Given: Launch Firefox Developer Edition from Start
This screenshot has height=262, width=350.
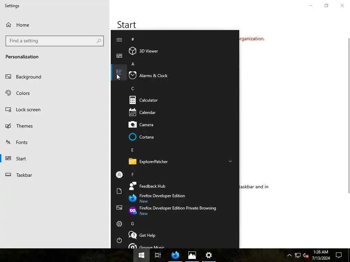Looking at the screenshot, I should [181, 198].
